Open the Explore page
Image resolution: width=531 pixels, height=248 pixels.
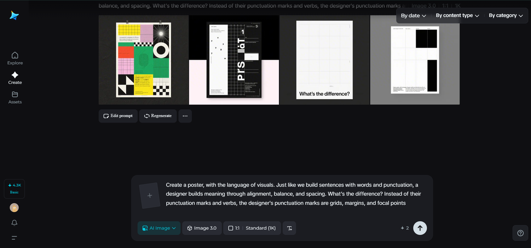(x=15, y=58)
